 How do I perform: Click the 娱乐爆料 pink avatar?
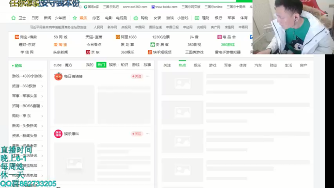(58, 134)
